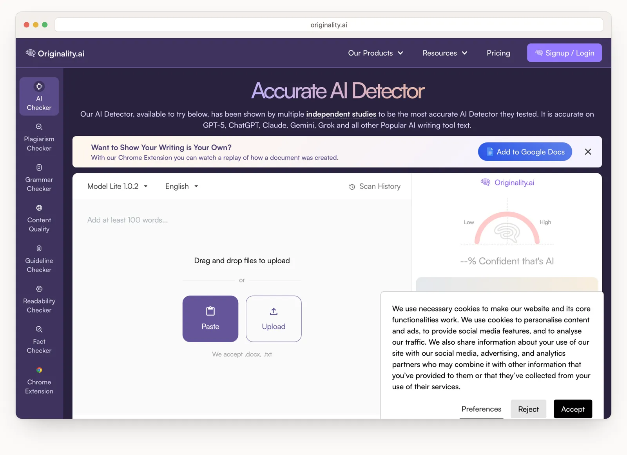
Task: Click the Originality.ai brain logo in header
Action: (x=31, y=53)
